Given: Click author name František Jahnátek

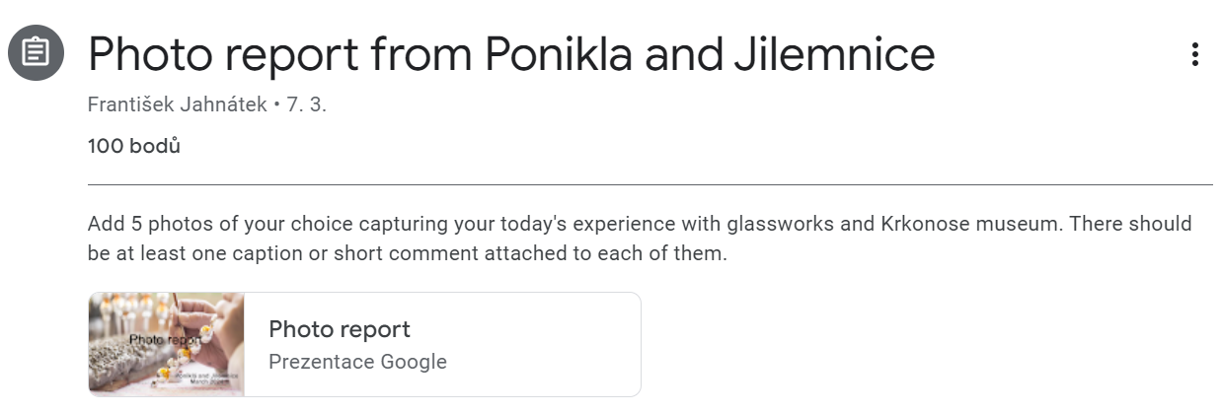Looking at the screenshot, I should 177,104.
